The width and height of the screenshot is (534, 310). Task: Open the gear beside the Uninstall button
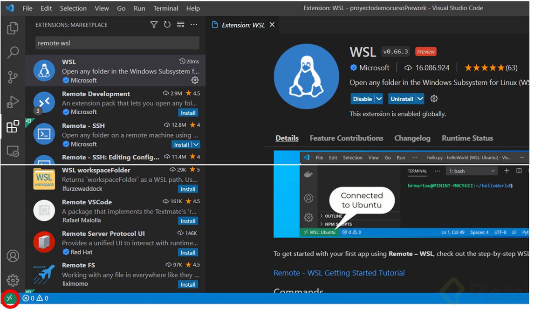click(x=434, y=99)
